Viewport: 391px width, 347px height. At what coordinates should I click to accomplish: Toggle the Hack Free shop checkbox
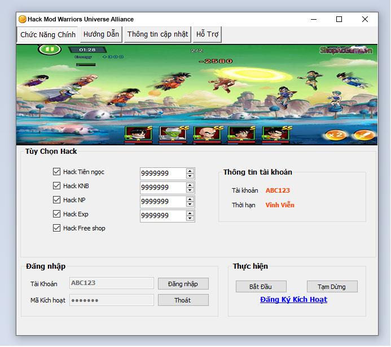(56, 228)
